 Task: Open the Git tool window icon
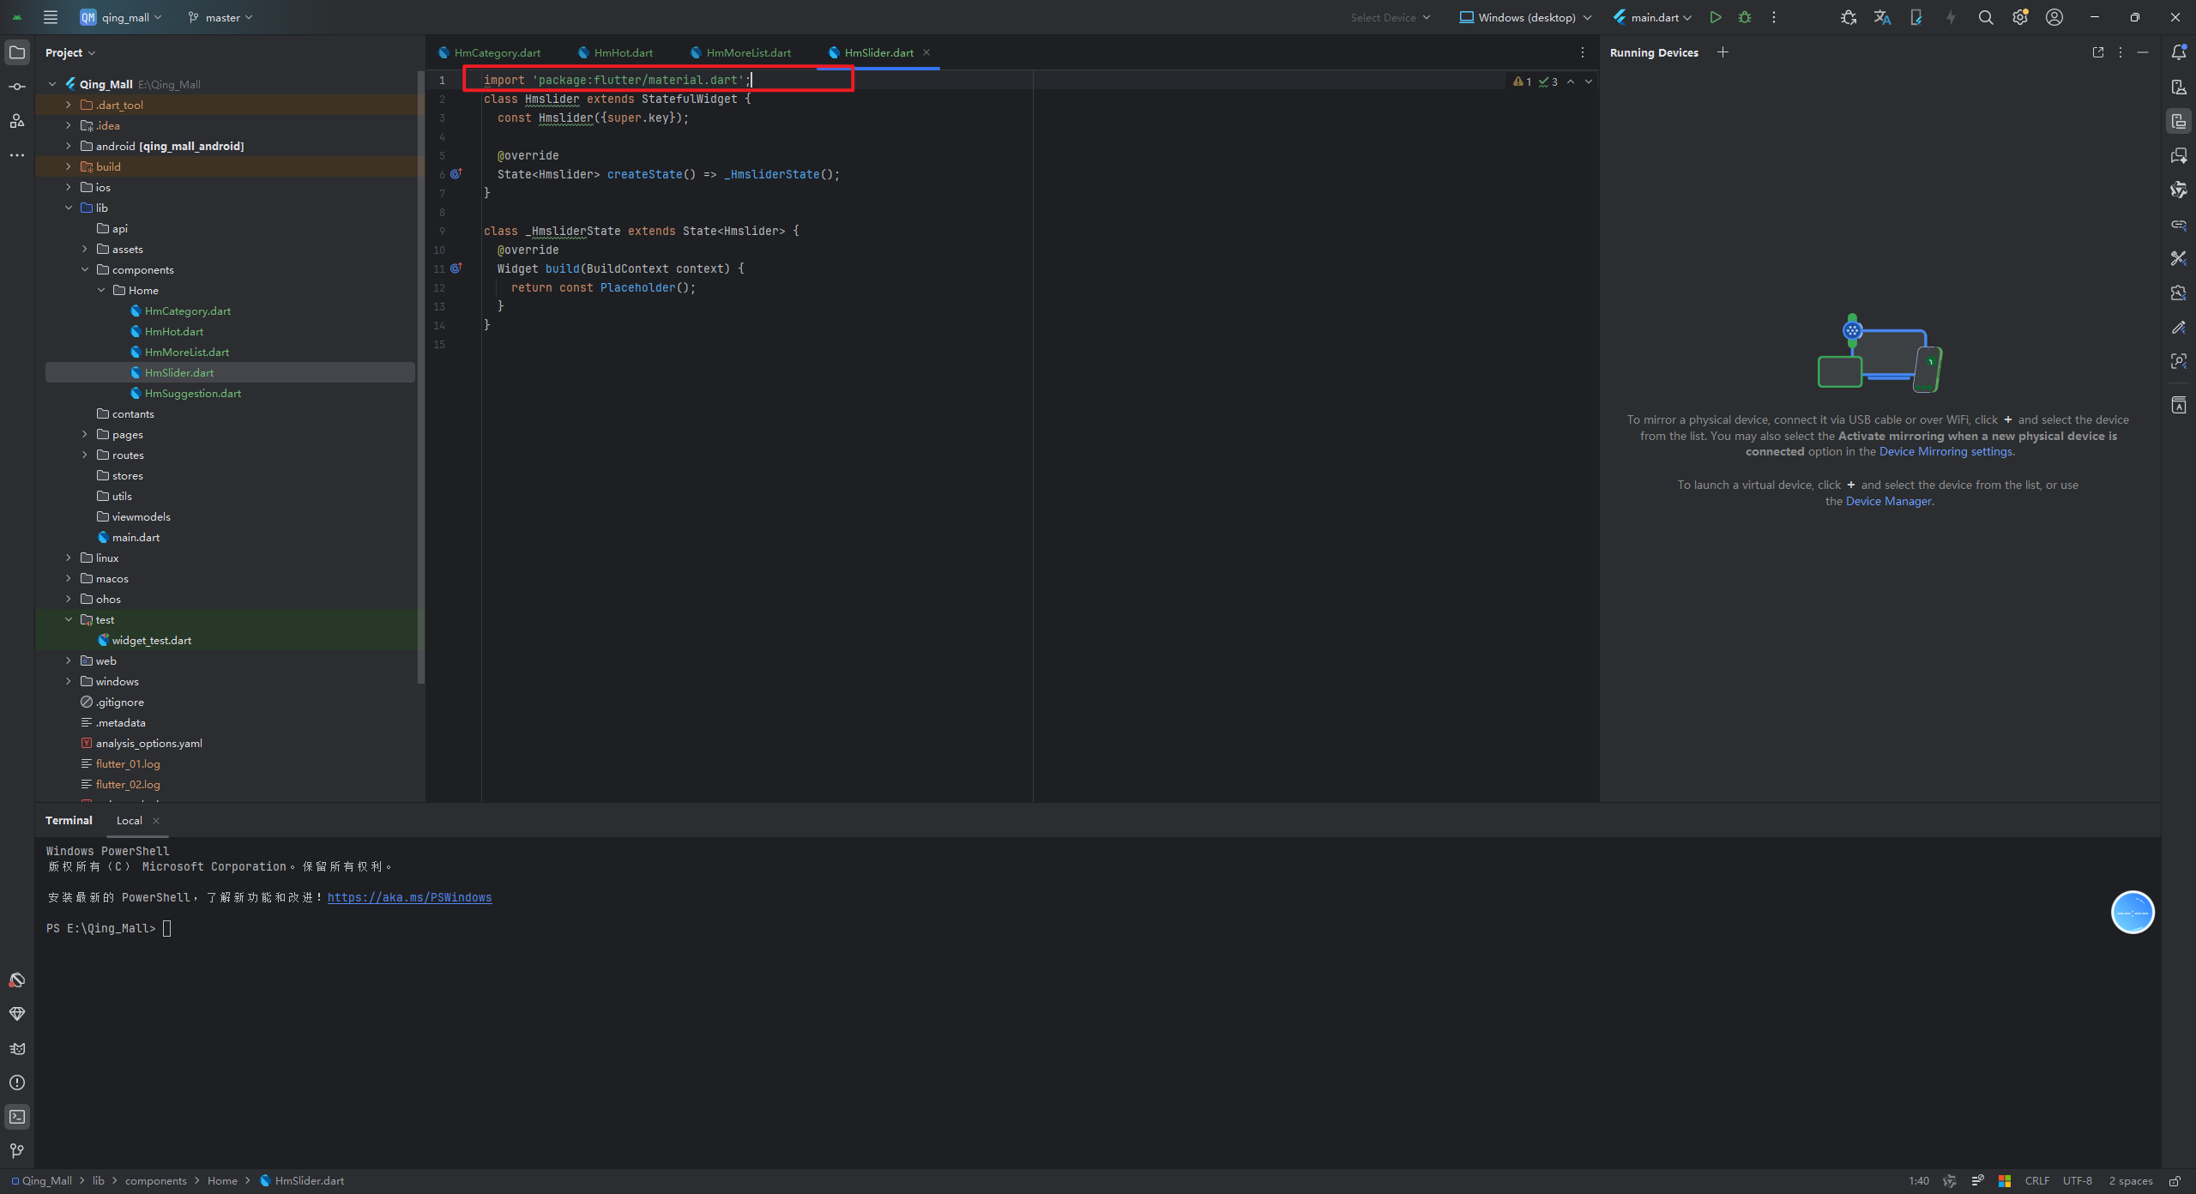(x=16, y=1150)
